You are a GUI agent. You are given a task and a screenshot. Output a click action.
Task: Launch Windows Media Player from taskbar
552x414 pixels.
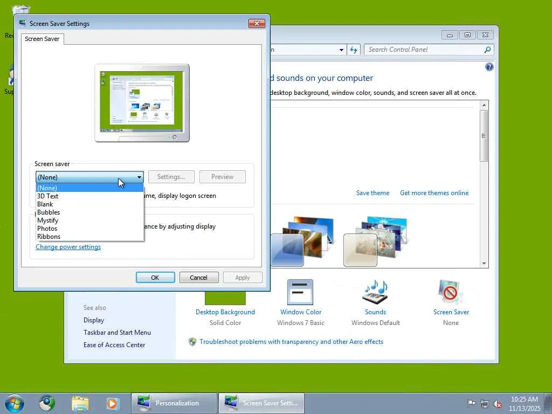point(113,403)
